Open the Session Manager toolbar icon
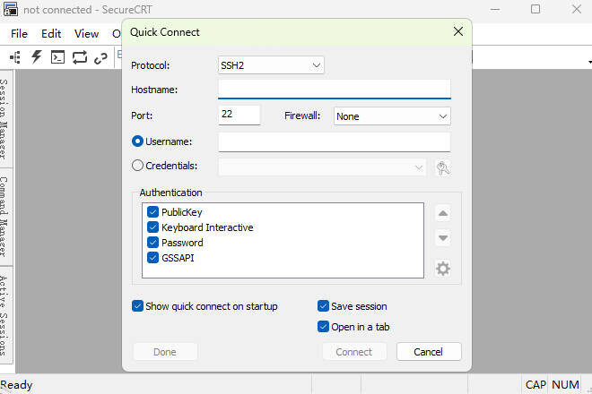Screen dimensions: 592x394 (15, 57)
